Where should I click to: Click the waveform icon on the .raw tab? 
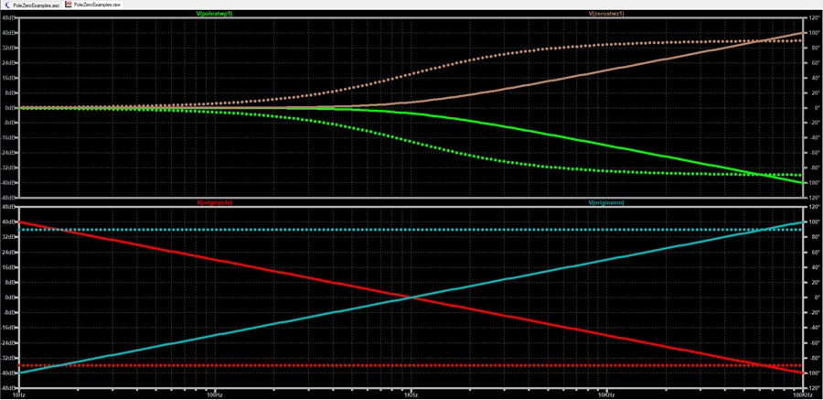click(69, 5)
